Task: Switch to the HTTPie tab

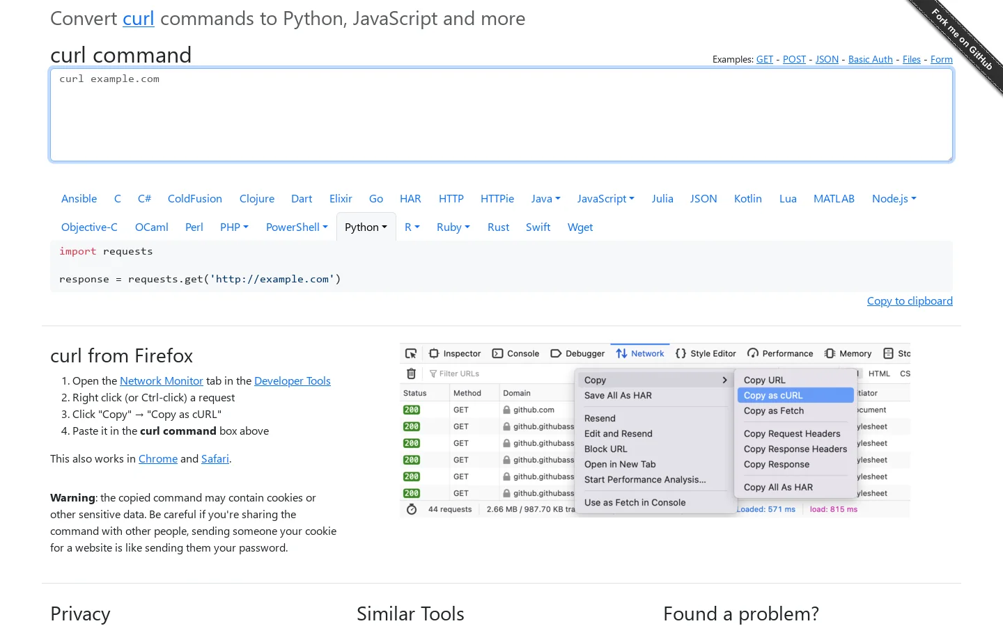Action: tap(497, 199)
